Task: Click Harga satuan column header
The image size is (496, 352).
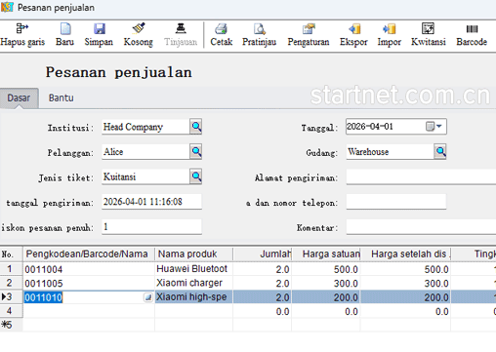Action: [326, 254]
